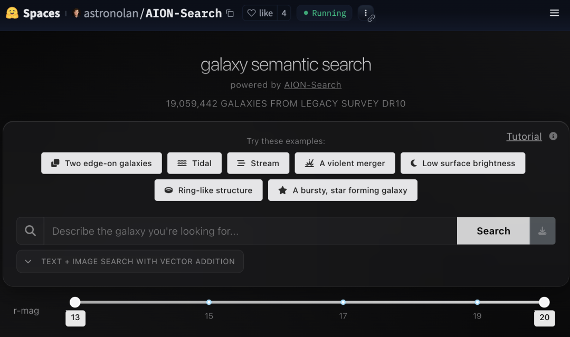This screenshot has height=337, width=570.
Task: Click the download results icon button
Action: [543, 231]
